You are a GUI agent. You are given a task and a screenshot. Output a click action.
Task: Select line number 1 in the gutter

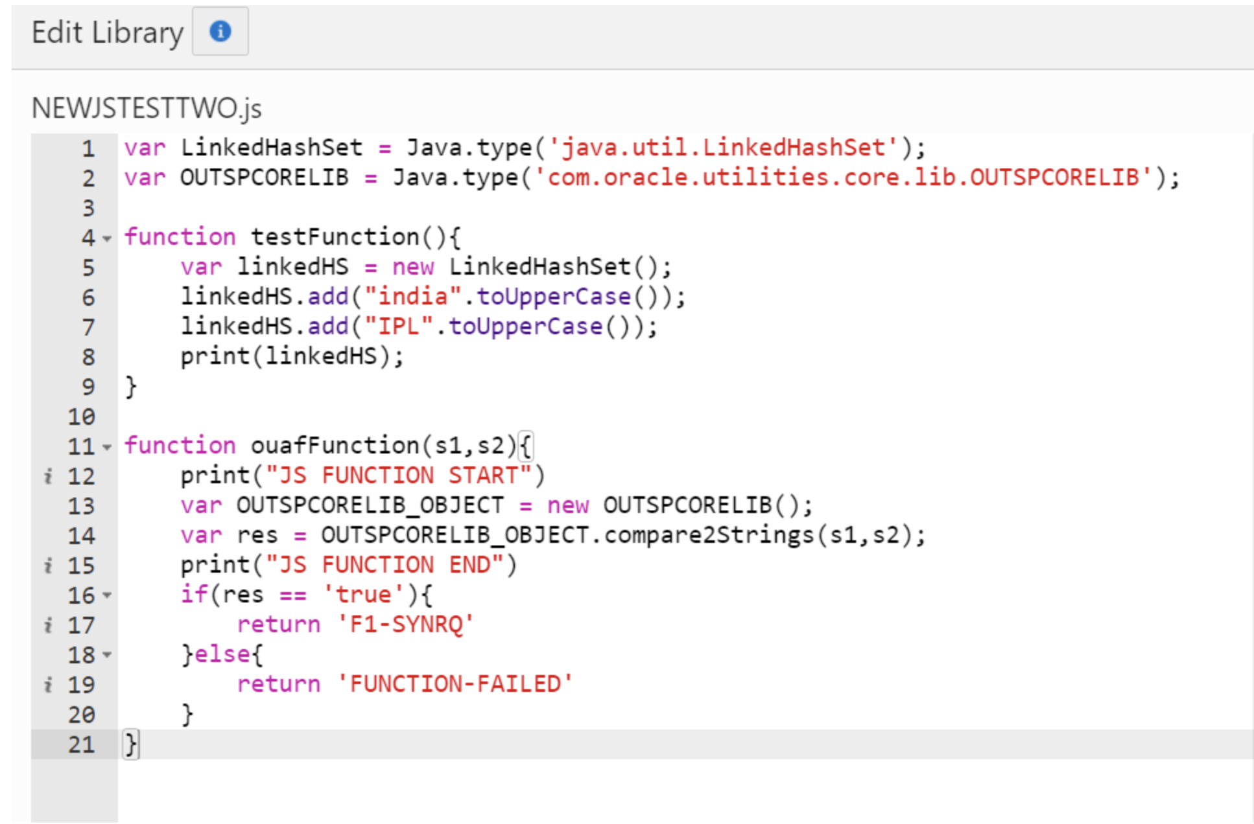(89, 148)
